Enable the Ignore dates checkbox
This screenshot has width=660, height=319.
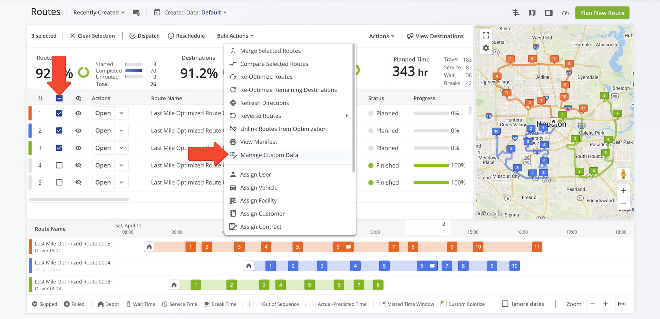505,304
